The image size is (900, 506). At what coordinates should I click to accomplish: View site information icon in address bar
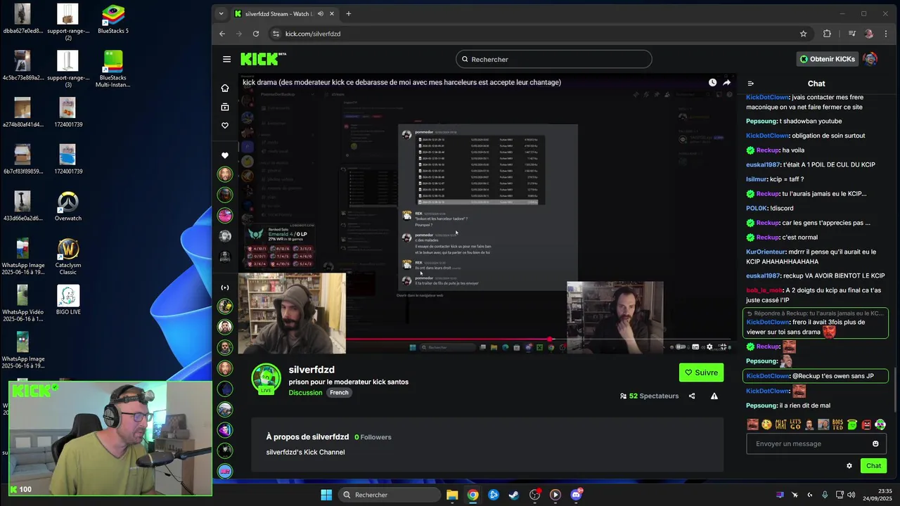click(276, 34)
